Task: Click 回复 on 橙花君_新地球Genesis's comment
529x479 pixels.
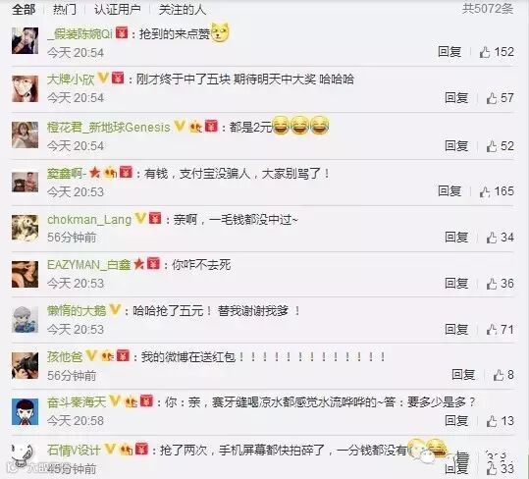Action: [456, 145]
